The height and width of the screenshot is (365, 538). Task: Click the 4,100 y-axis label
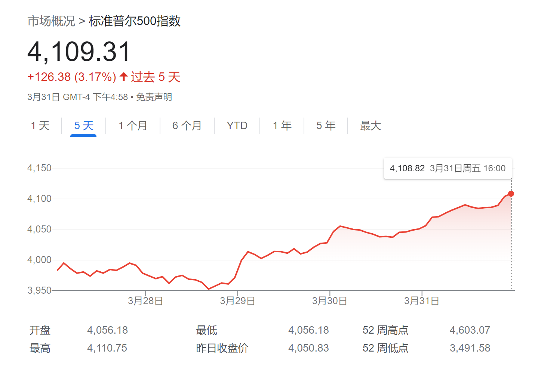coord(39,199)
